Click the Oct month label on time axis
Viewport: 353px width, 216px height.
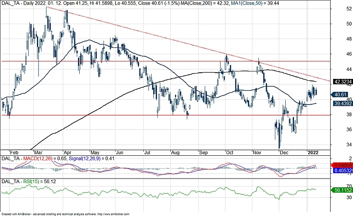coord(228,152)
